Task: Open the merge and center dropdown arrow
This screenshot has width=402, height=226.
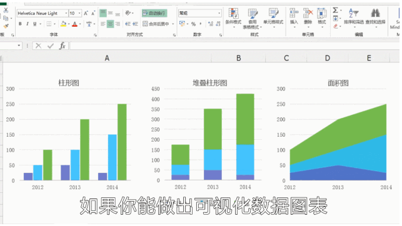Action: pos(173,24)
